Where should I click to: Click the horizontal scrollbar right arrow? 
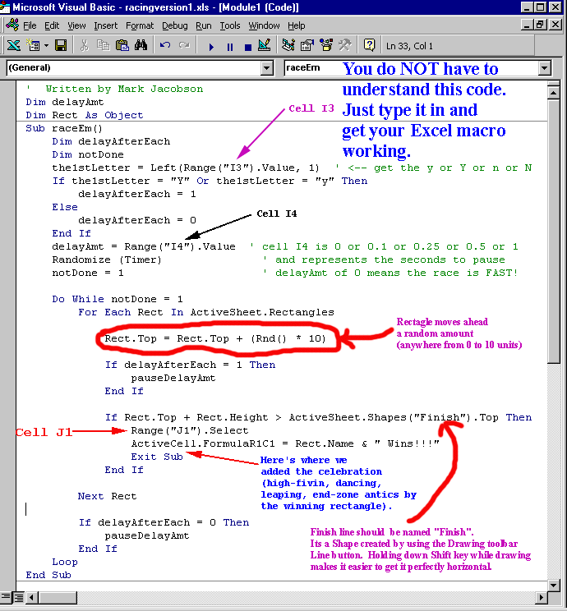coord(543,595)
